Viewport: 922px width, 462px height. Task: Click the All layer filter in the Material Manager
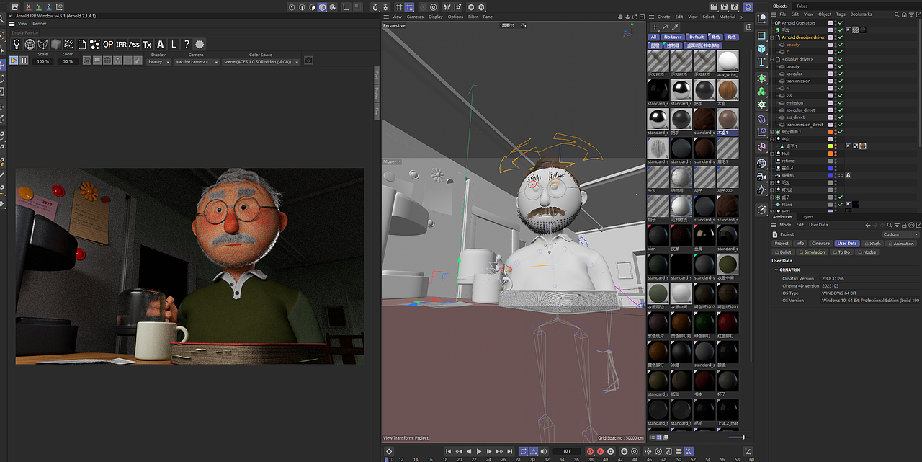pos(654,37)
